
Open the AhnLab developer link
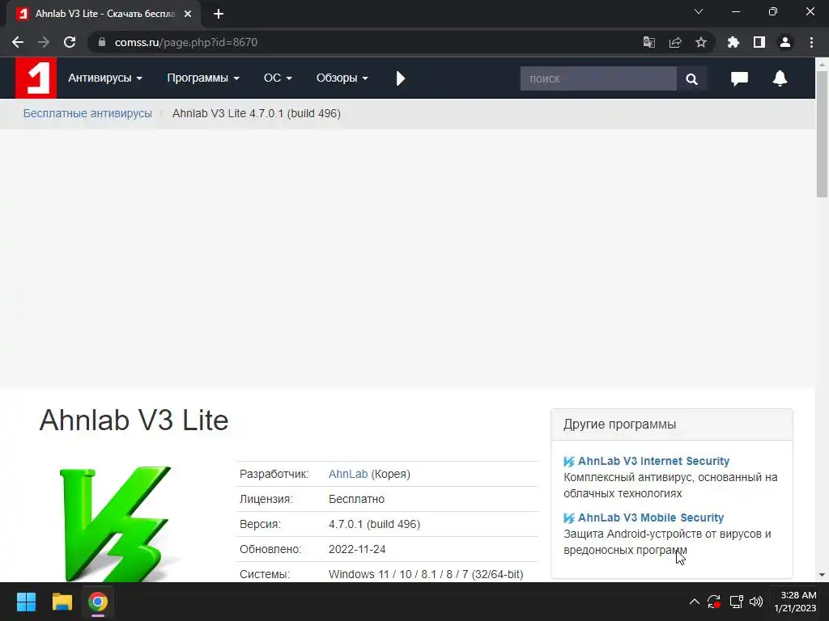click(x=348, y=474)
